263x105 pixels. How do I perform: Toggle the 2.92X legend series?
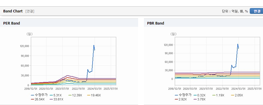click(181, 99)
